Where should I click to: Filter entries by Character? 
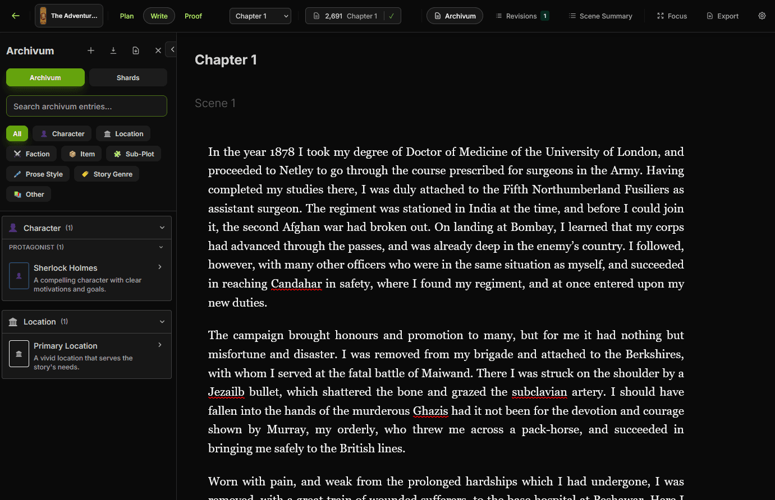click(x=62, y=133)
